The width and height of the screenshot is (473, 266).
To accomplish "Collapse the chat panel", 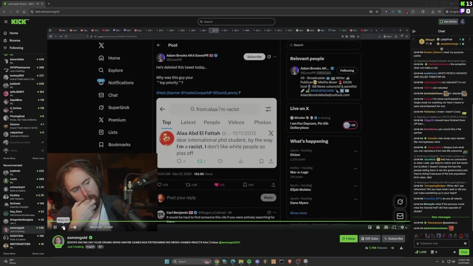I will (x=414, y=31).
